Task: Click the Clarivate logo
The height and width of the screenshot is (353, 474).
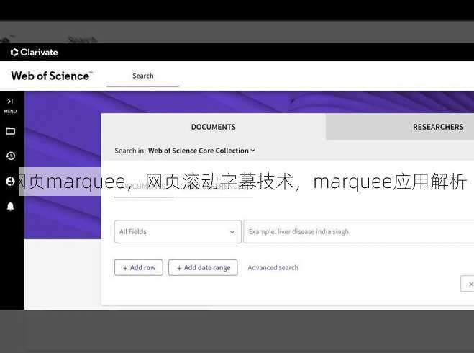Action: click(34, 53)
